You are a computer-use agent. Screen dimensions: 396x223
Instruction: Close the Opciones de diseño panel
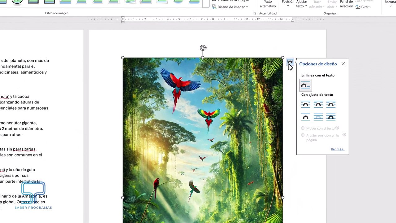(343, 64)
